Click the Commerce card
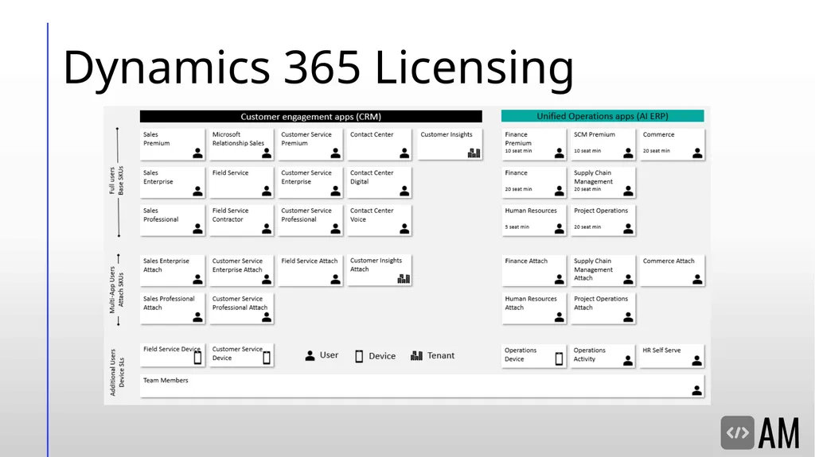The width and height of the screenshot is (815, 457). tap(672, 145)
